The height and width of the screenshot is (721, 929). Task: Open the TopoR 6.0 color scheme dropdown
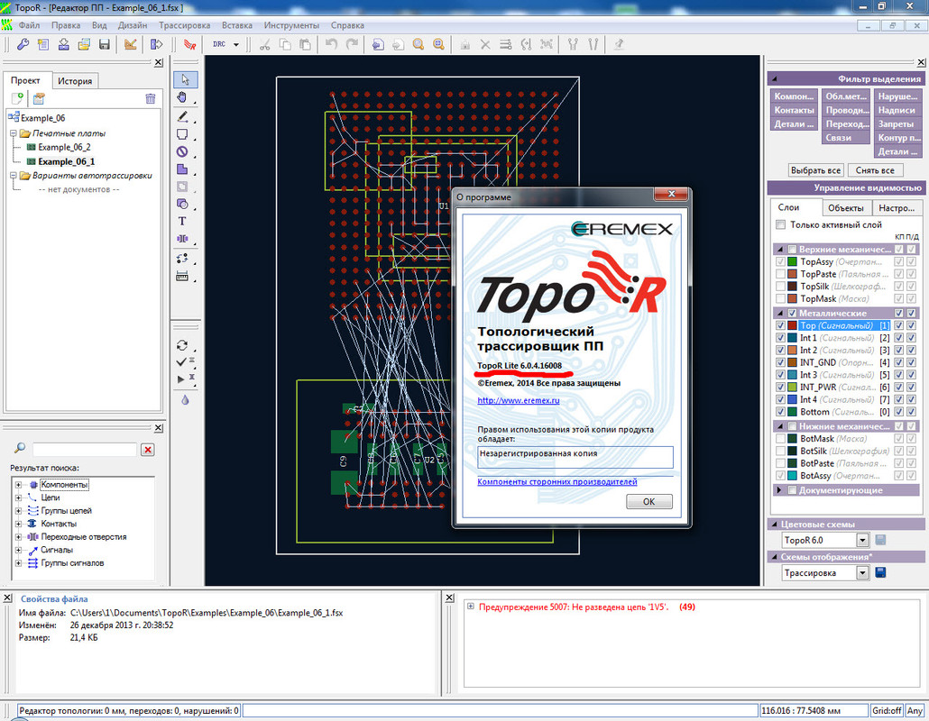pyautogui.click(x=862, y=540)
